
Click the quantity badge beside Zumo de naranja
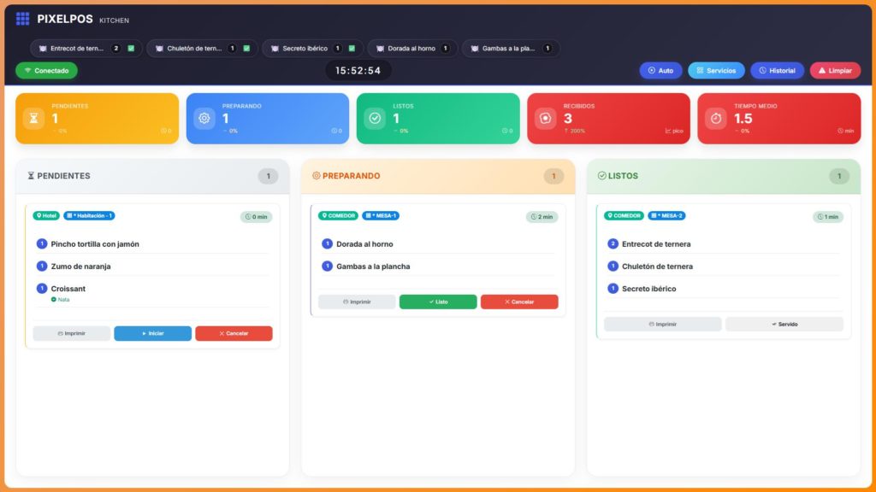click(42, 266)
